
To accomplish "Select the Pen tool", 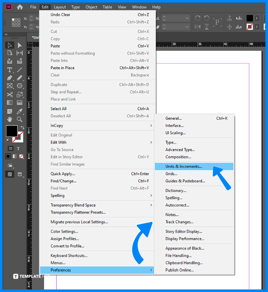I will 9,77.
